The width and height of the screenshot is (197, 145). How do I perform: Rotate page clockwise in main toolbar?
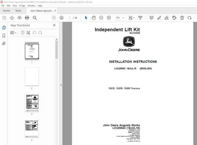(x=189, y=18)
